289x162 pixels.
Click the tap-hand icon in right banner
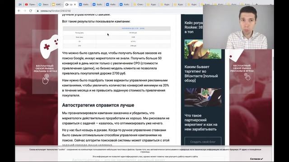247,76
